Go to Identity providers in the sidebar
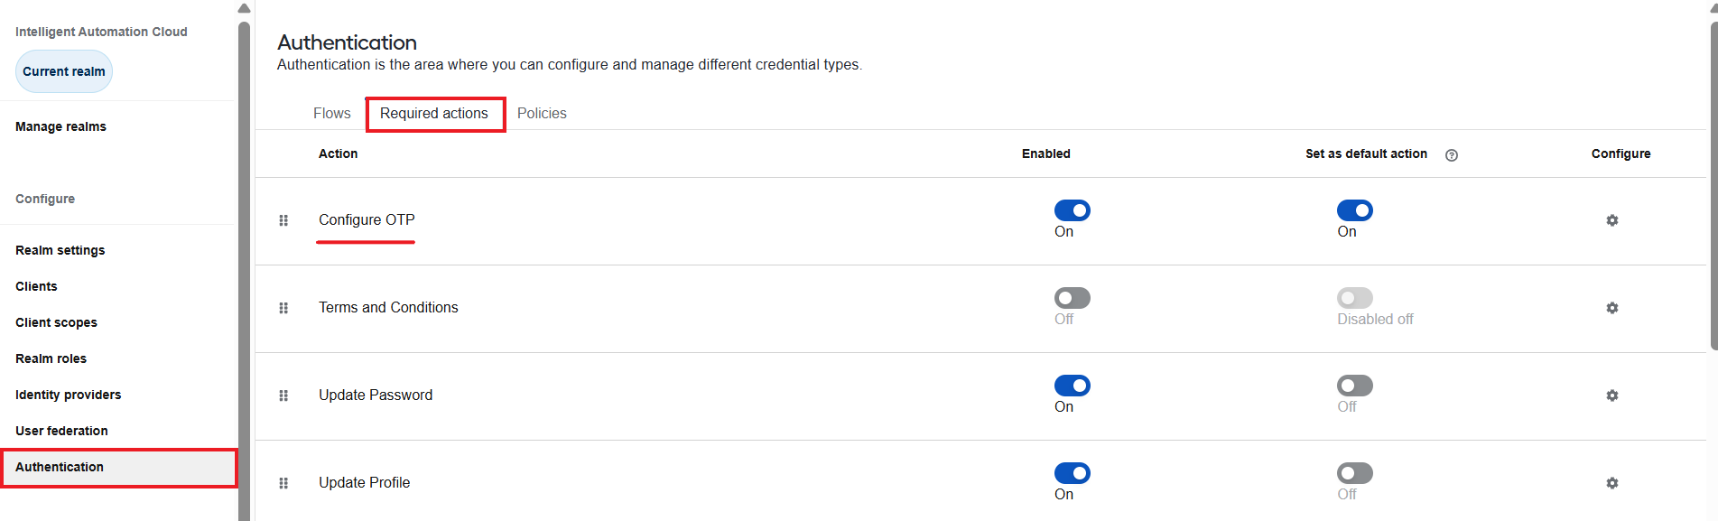 (x=69, y=395)
